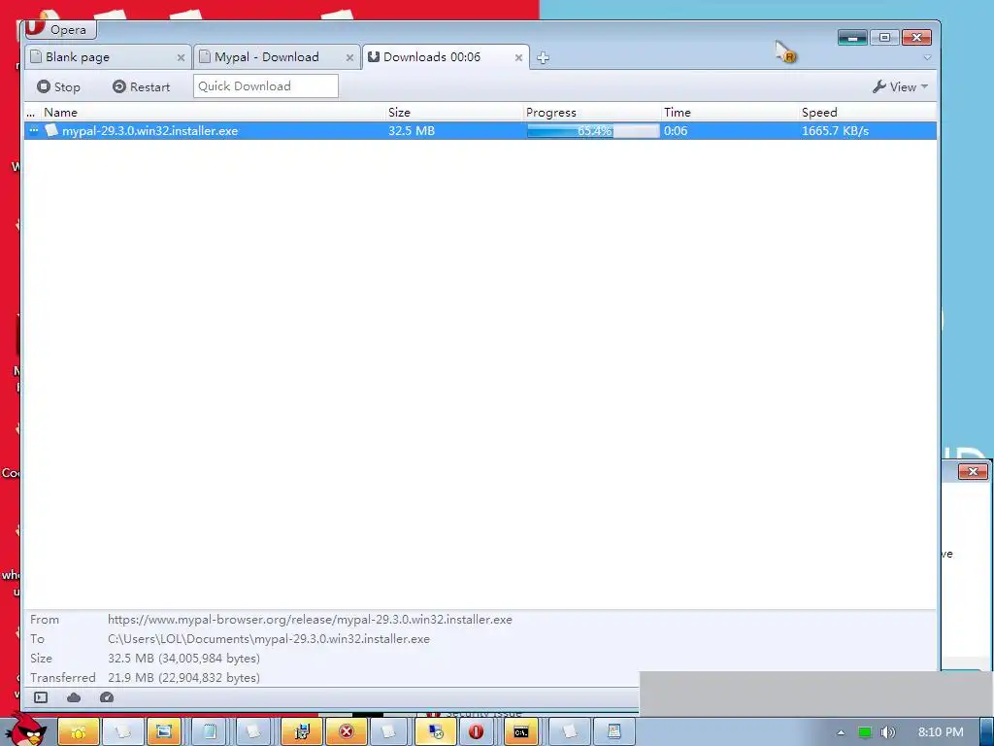The width and height of the screenshot is (994, 746).
Task: Toggle Opera Turbo speedometer icon
Action: click(107, 697)
